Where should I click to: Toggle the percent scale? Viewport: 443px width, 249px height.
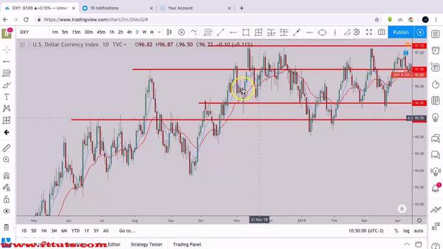click(x=396, y=230)
